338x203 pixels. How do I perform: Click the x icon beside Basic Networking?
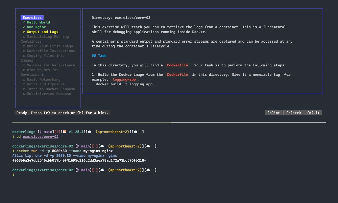(24, 79)
